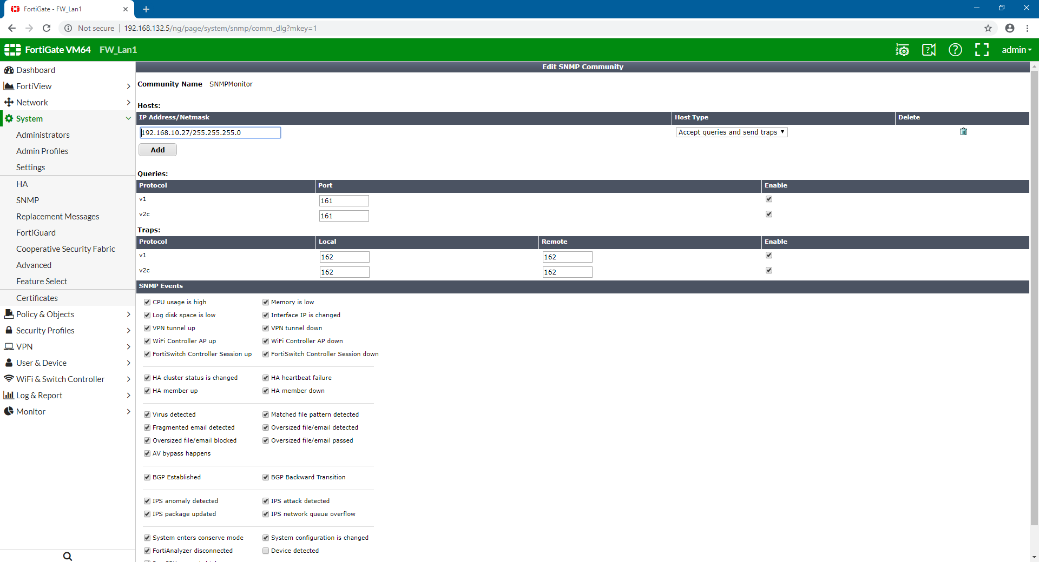1039x562 pixels.
Task: Toggle the v1 queries Enable checkbox
Action: (x=769, y=199)
